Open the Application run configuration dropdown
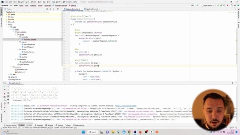This screenshot has height=135, width=240. pos(208,5)
